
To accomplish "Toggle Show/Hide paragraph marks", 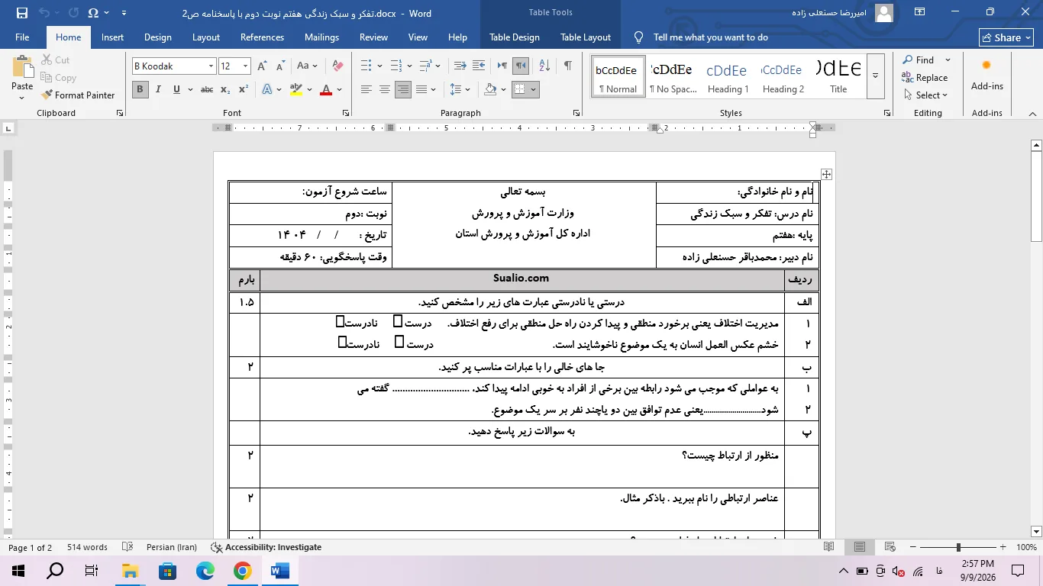I will point(567,66).
